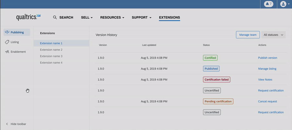
Task: Click the Last updated column header
Action: pos(149,45)
